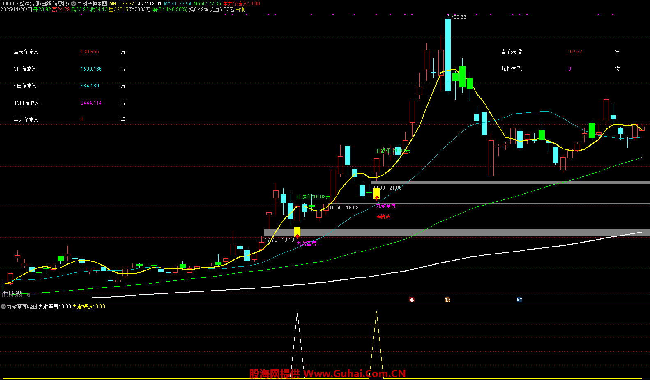This screenshot has width=650, height=380.
Task: Expand the 九封至尊主图 indicator dropdown arrow
Action: point(74,4)
